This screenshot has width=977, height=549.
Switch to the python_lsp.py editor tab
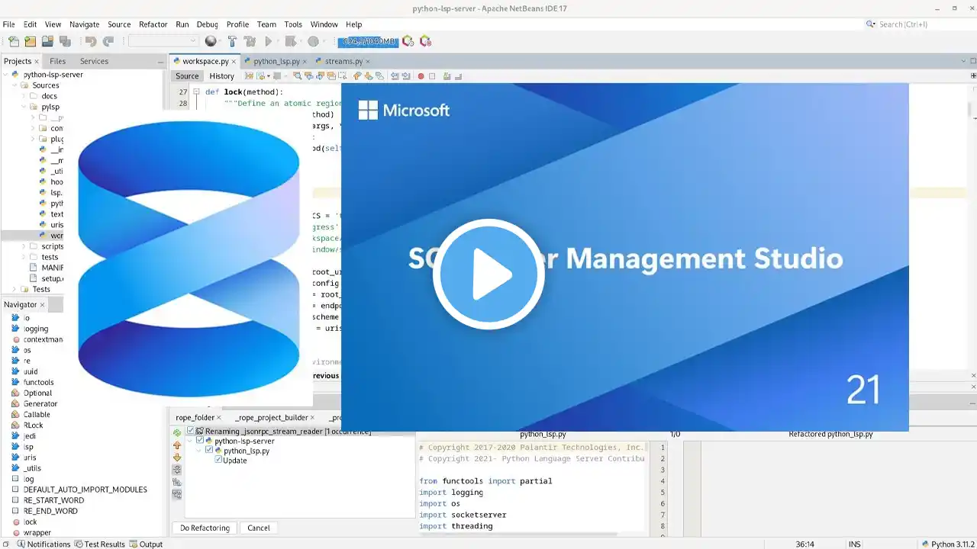click(276, 61)
